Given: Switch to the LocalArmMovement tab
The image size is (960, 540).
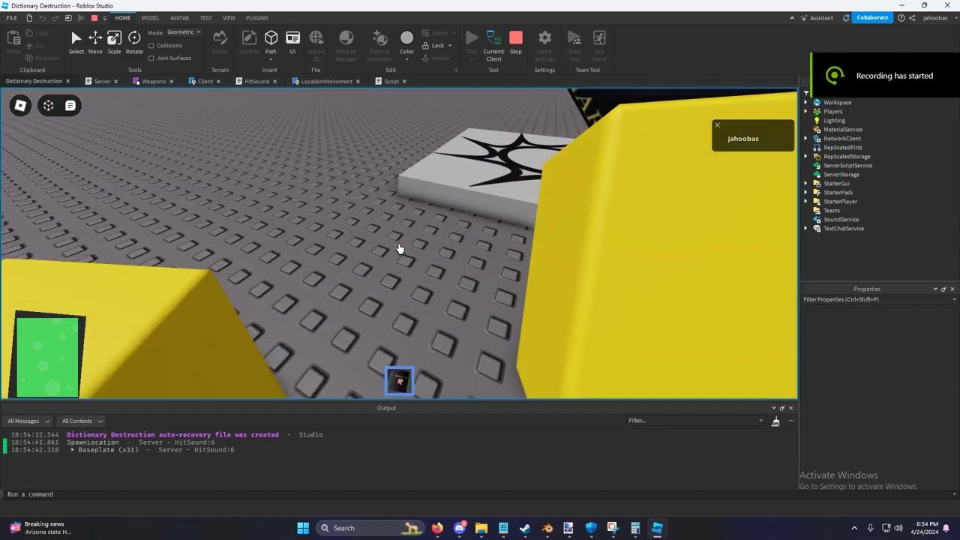Looking at the screenshot, I should click(326, 81).
